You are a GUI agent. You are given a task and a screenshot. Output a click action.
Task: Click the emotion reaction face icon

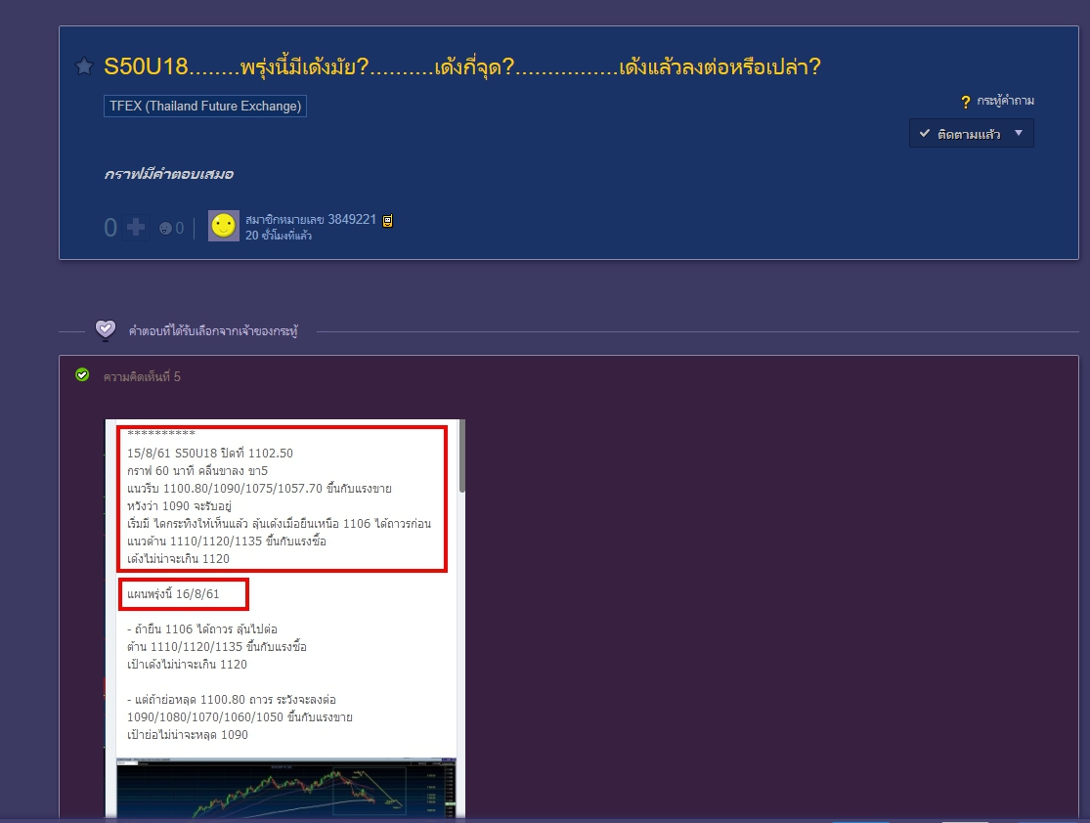click(165, 228)
